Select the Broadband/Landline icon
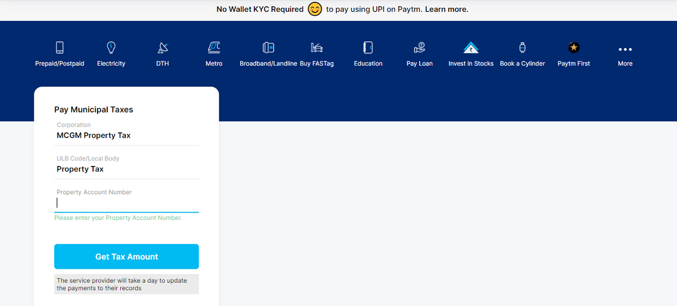The width and height of the screenshot is (677, 306). click(268, 47)
